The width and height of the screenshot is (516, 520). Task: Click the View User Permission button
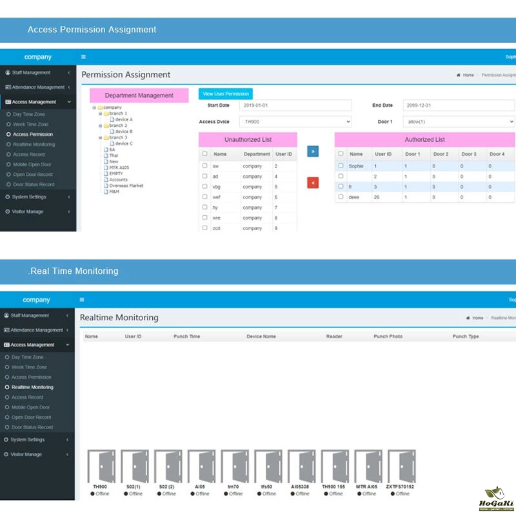(x=226, y=94)
